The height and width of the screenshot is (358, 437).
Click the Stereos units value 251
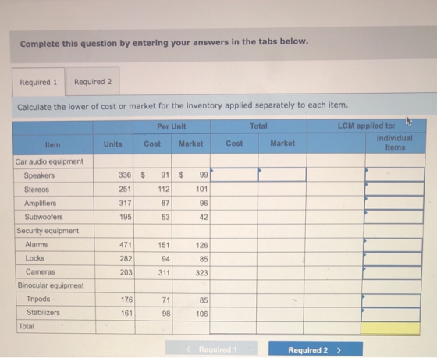coord(125,189)
